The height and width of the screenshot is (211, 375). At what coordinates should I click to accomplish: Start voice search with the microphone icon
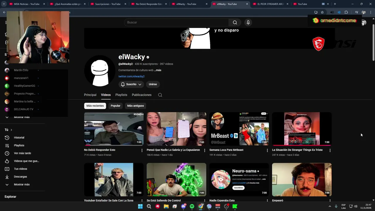248,23
